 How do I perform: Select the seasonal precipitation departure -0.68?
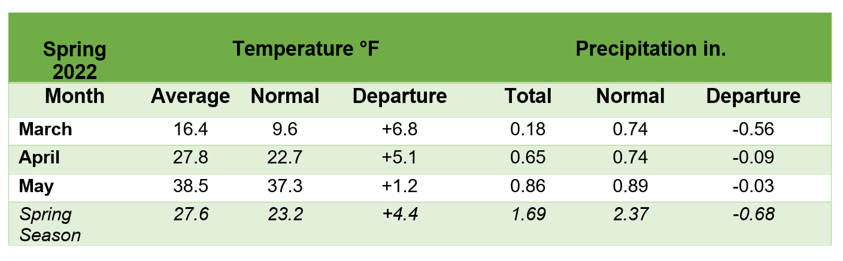coord(753,214)
